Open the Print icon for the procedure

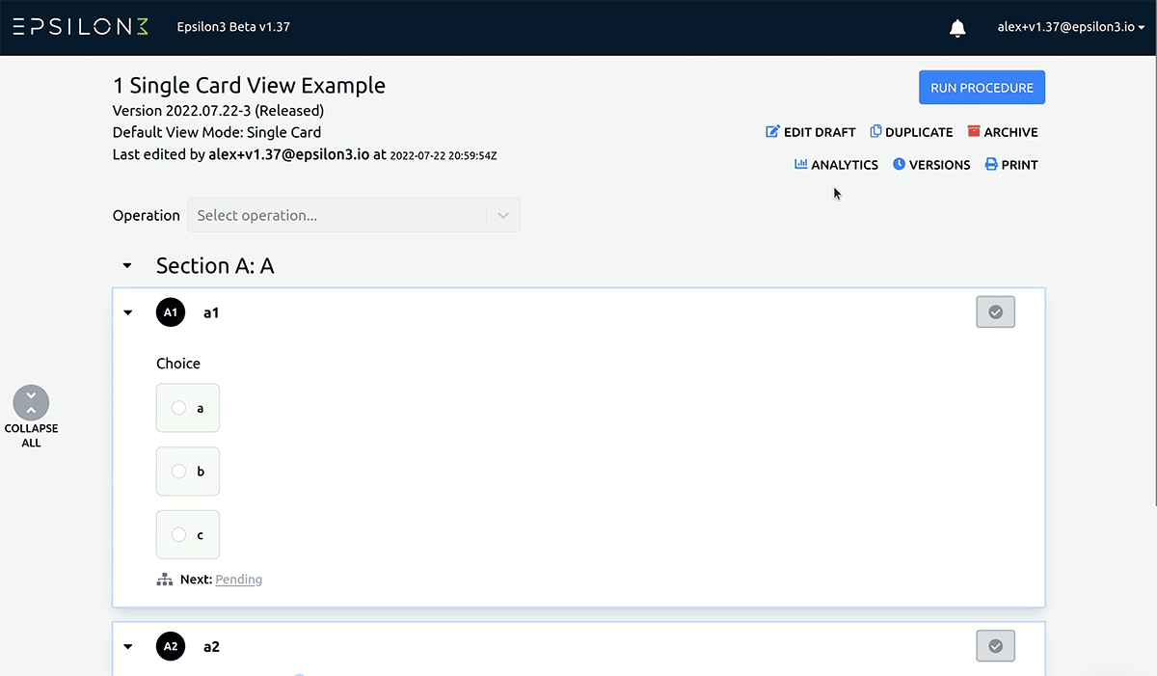click(991, 164)
